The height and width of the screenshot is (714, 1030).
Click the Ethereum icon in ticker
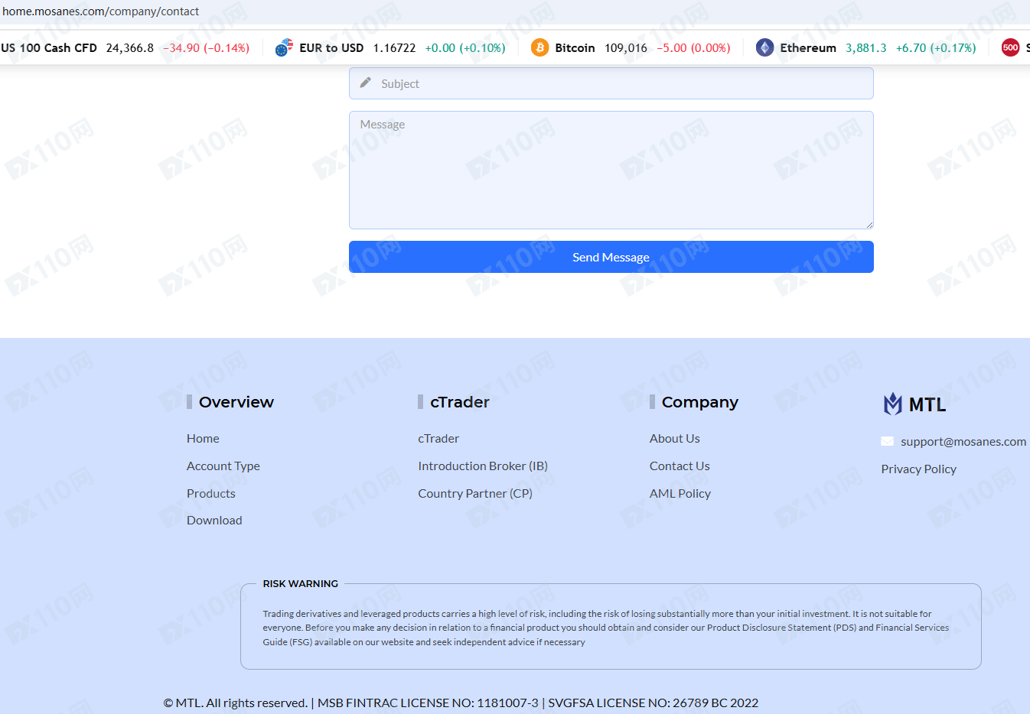(x=764, y=47)
